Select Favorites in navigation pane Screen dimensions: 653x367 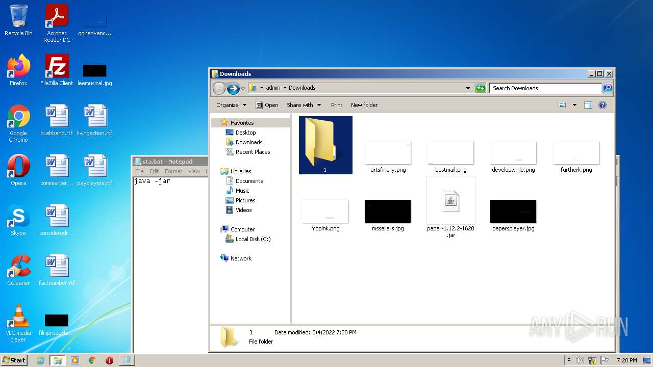coord(242,123)
